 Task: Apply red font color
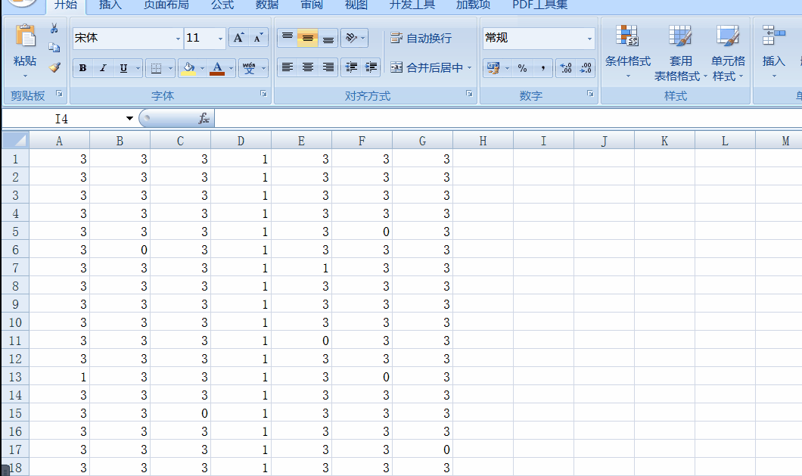pos(217,67)
